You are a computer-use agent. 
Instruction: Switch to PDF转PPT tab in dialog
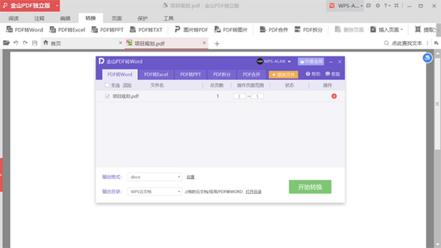pos(190,74)
